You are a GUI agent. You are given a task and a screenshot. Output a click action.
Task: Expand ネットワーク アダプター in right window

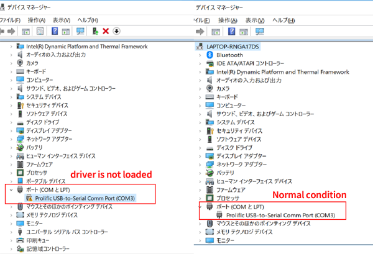200,165
